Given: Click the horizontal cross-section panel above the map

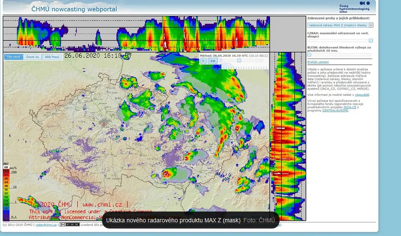Looking at the screenshot, I should [x=136, y=34].
